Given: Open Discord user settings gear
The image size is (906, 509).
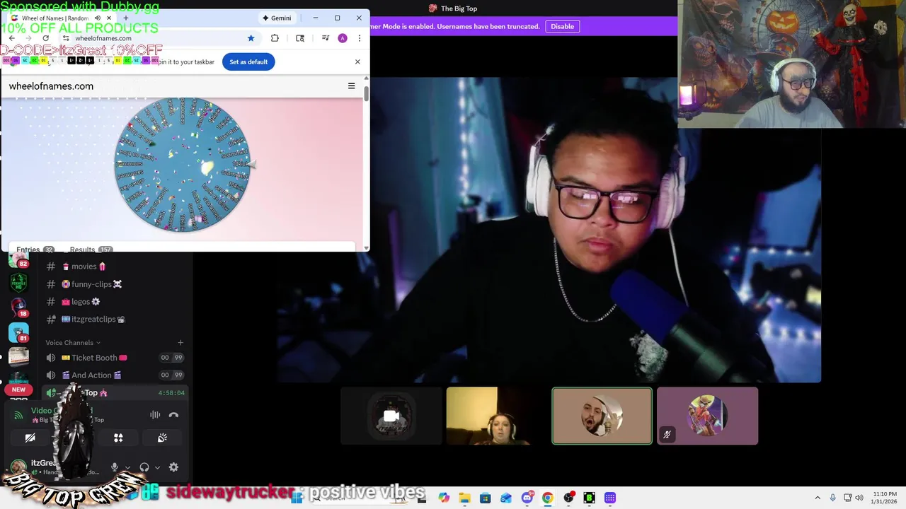Looking at the screenshot, I should coord(173,467).
